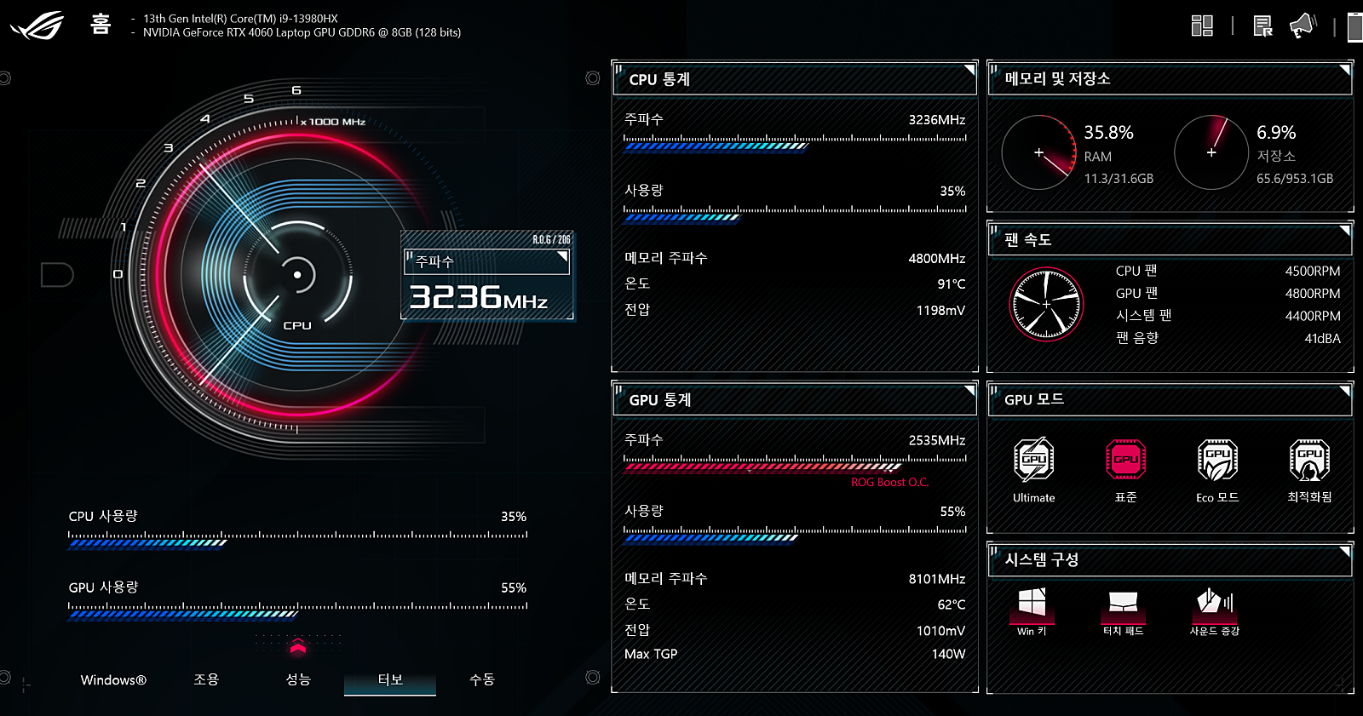Open the notes checklist icon in header
The width and height of the screenshot is (1363, 716).
[1263, 26]
